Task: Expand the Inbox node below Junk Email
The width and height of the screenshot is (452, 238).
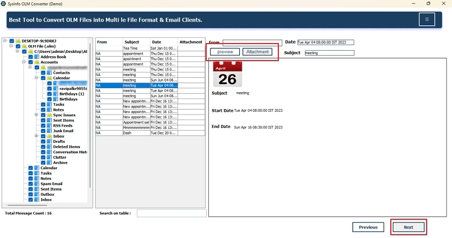Action: (x=36, y=136)
